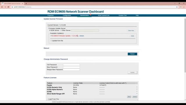The height and width of the screenshot is (105, 186).
Task: Click the Feature column header
Action: [50, 83]
